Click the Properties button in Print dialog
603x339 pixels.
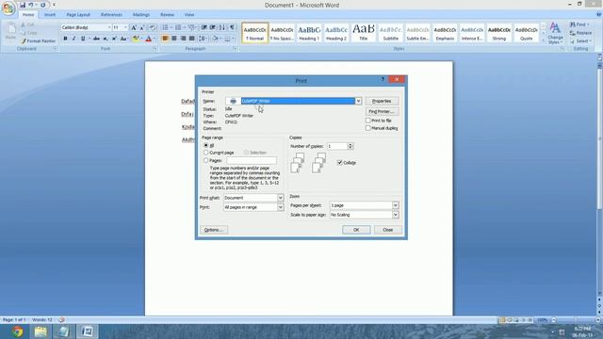[x=382, y=101]
